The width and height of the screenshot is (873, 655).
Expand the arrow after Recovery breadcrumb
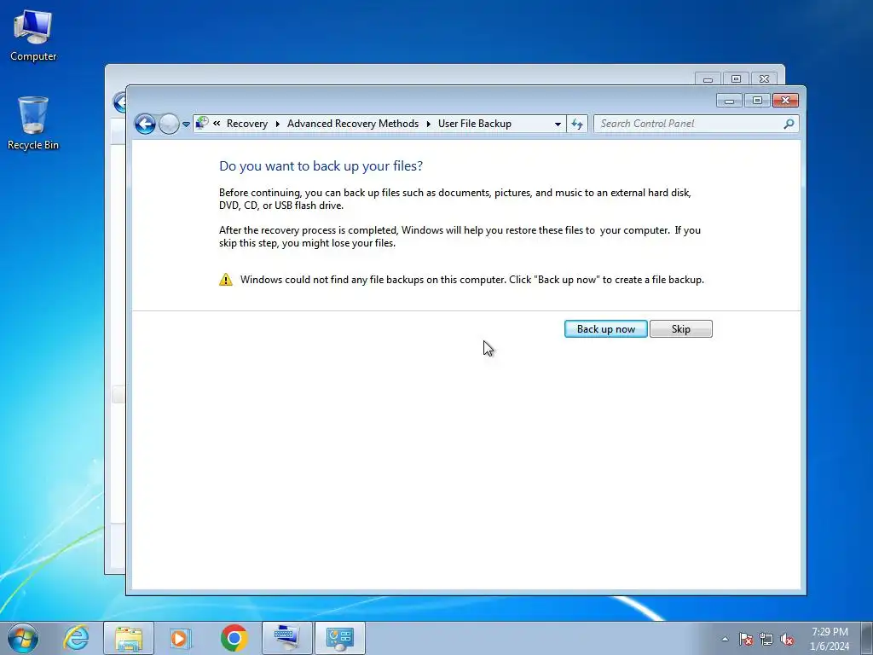click(277, 124)
